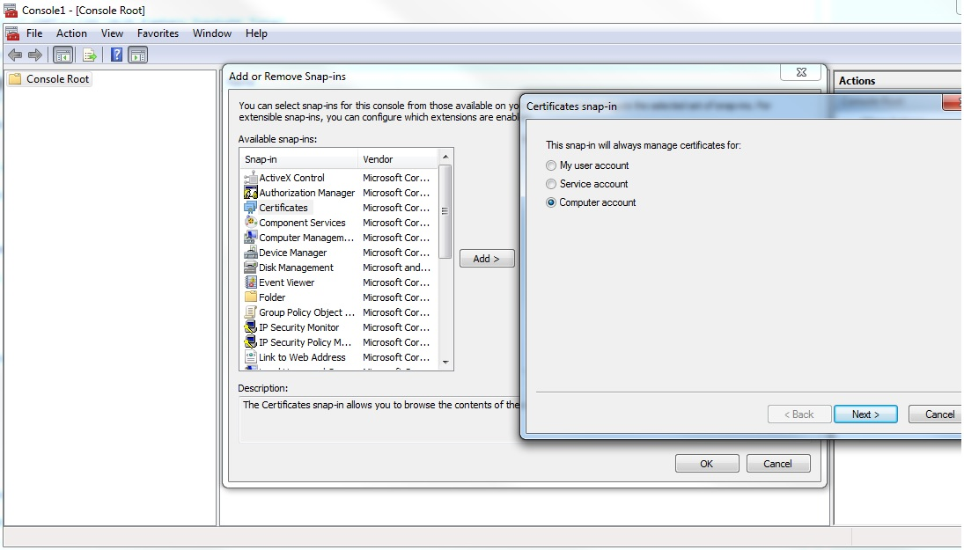Sort by the Vendor column header
Screen dimensions: 964x550
pos(398,159)
